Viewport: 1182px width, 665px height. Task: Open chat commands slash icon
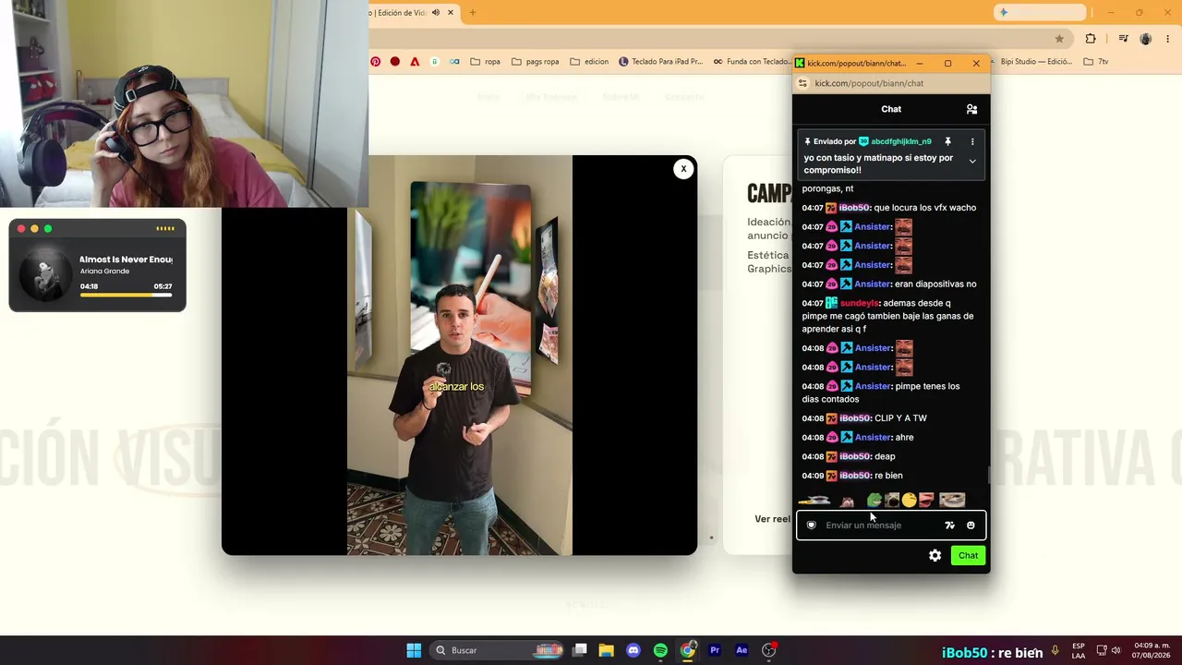pyautogui.click(x=949, y=526)
